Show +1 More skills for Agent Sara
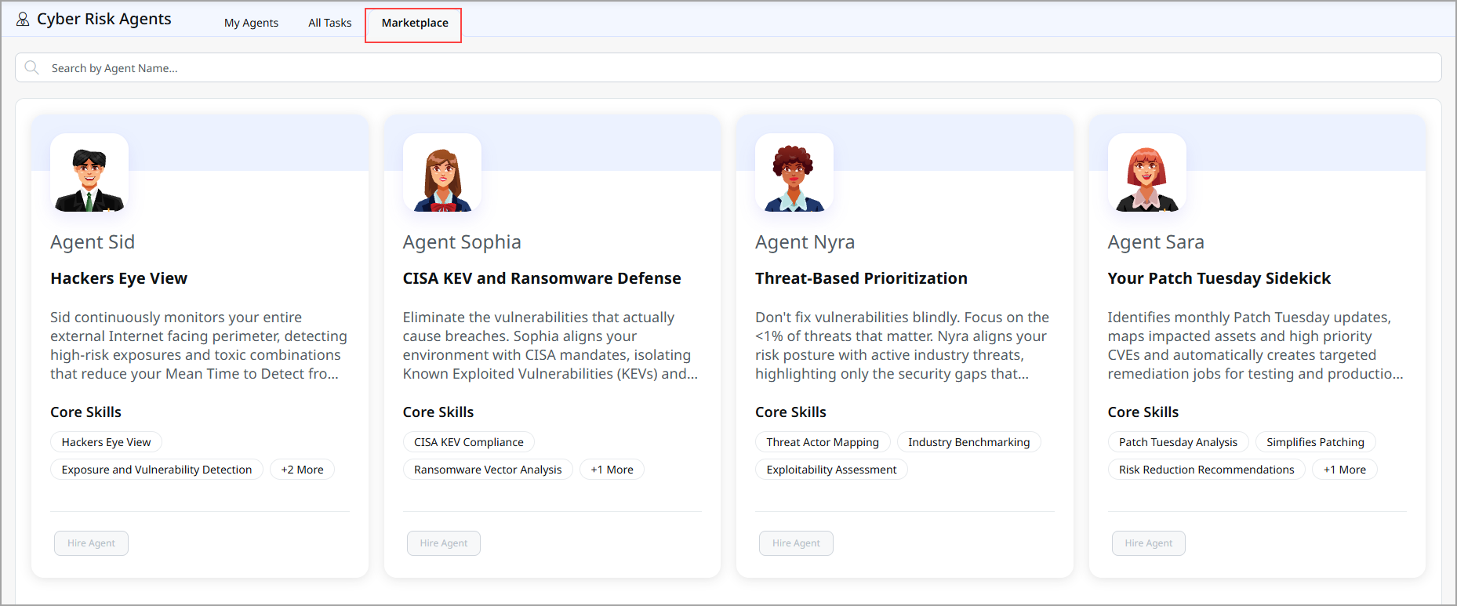Image resolution: width=1457 pixels, height=606 pixels. tap(1344, 470)
